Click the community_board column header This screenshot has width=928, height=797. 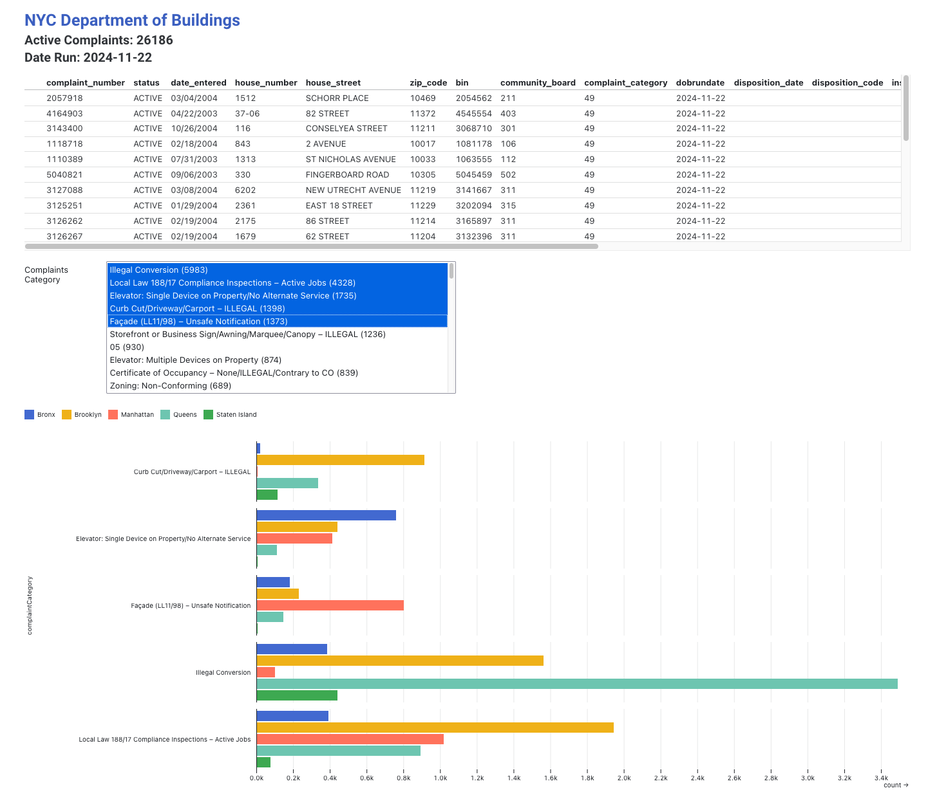(538, 83)
